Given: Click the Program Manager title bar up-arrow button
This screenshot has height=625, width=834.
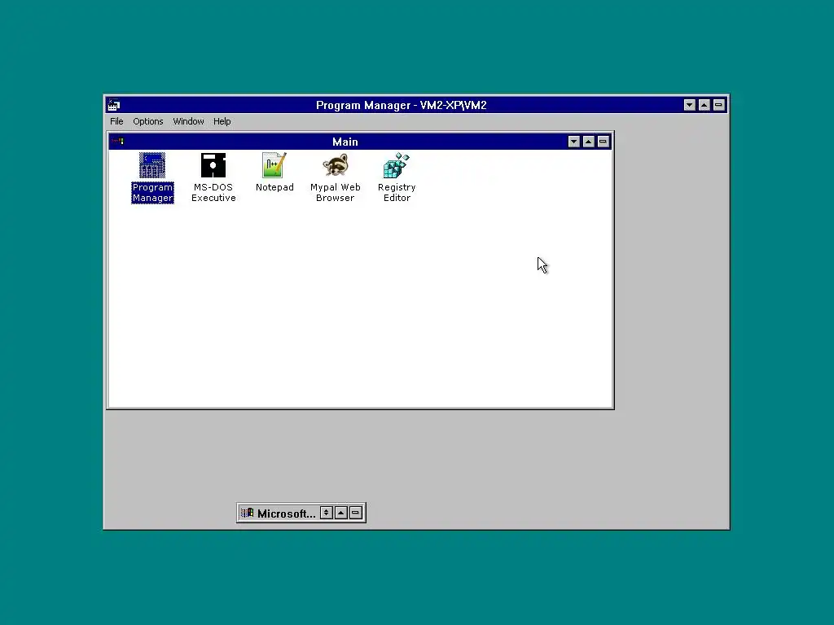Looking at the screenshot, I should [705, 105].
